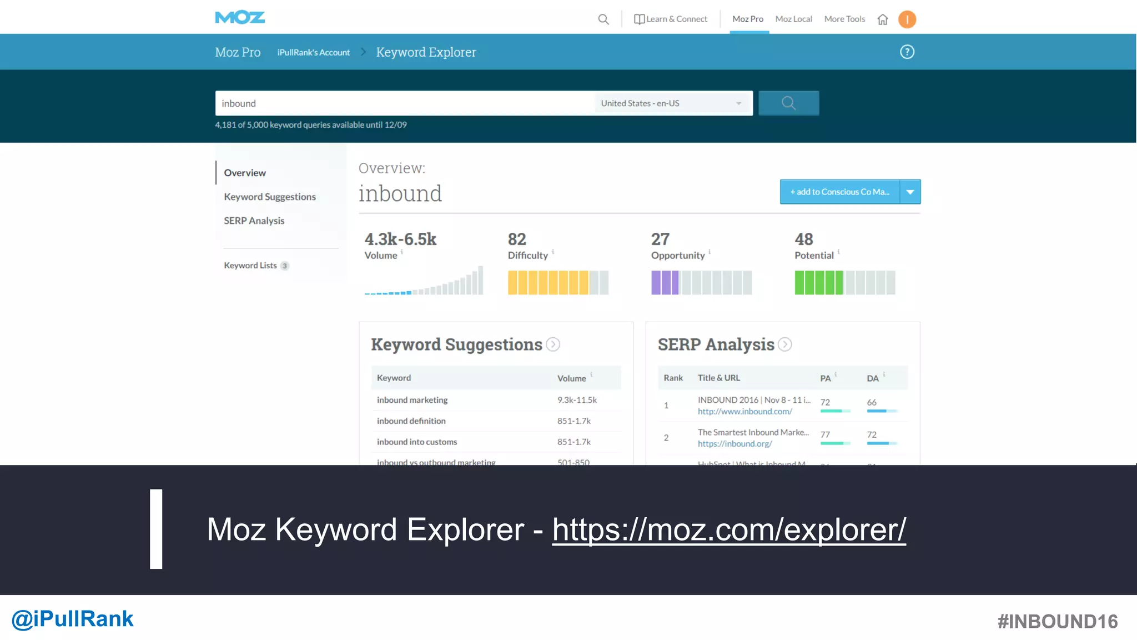Open the top navigation search icon
Image resolution: width=1137 pixels, height=640 pixels.
(603, 19)
